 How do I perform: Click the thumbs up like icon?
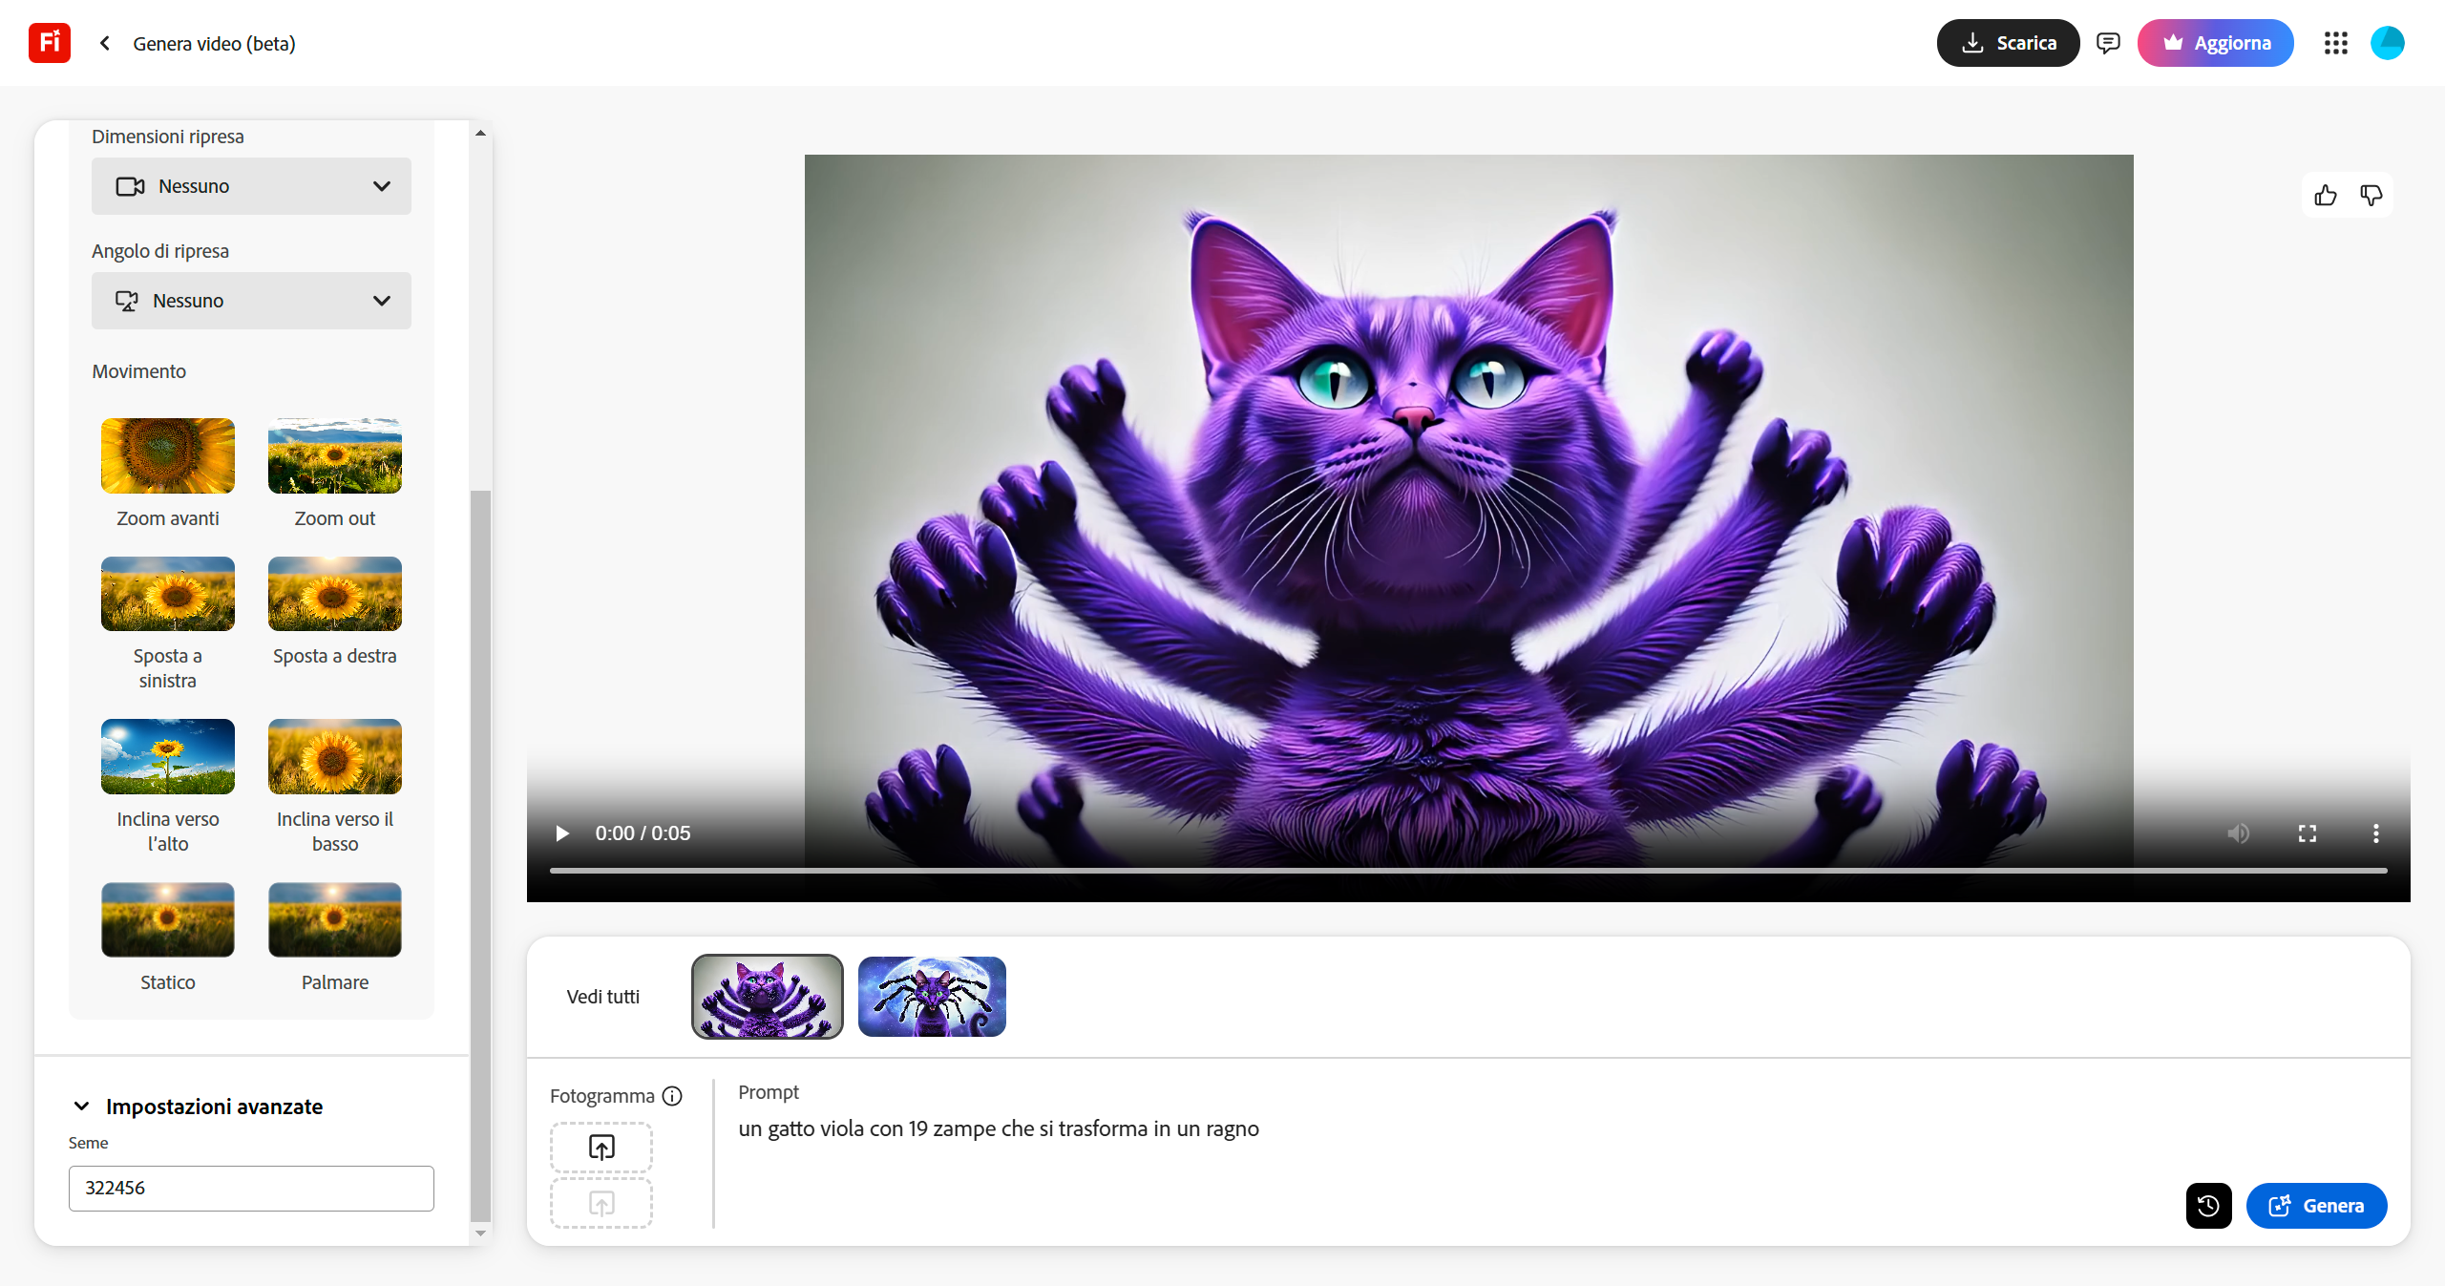2325,196
